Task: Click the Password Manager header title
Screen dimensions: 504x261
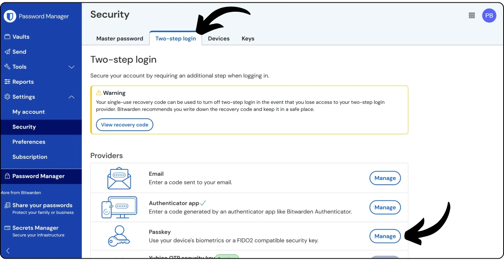Action: pyautogui.click(x=44, y=17)
